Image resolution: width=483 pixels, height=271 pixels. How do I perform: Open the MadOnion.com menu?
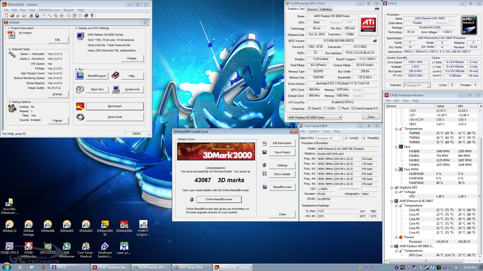point(50,10)
